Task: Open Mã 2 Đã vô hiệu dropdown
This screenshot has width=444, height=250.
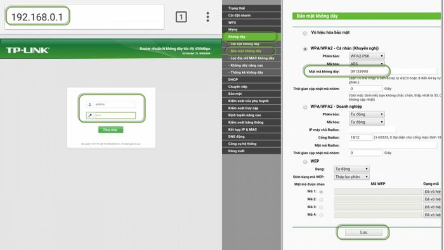Action: [x=433, y=199]
